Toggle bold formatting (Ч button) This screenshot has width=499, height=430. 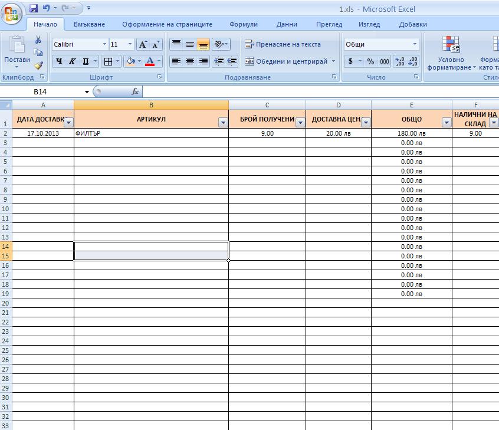(59, 61)
